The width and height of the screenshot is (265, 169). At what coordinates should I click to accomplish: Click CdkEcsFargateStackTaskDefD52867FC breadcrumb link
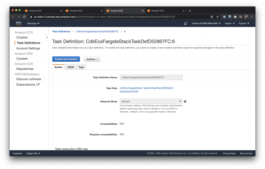[x=97, y=31]
